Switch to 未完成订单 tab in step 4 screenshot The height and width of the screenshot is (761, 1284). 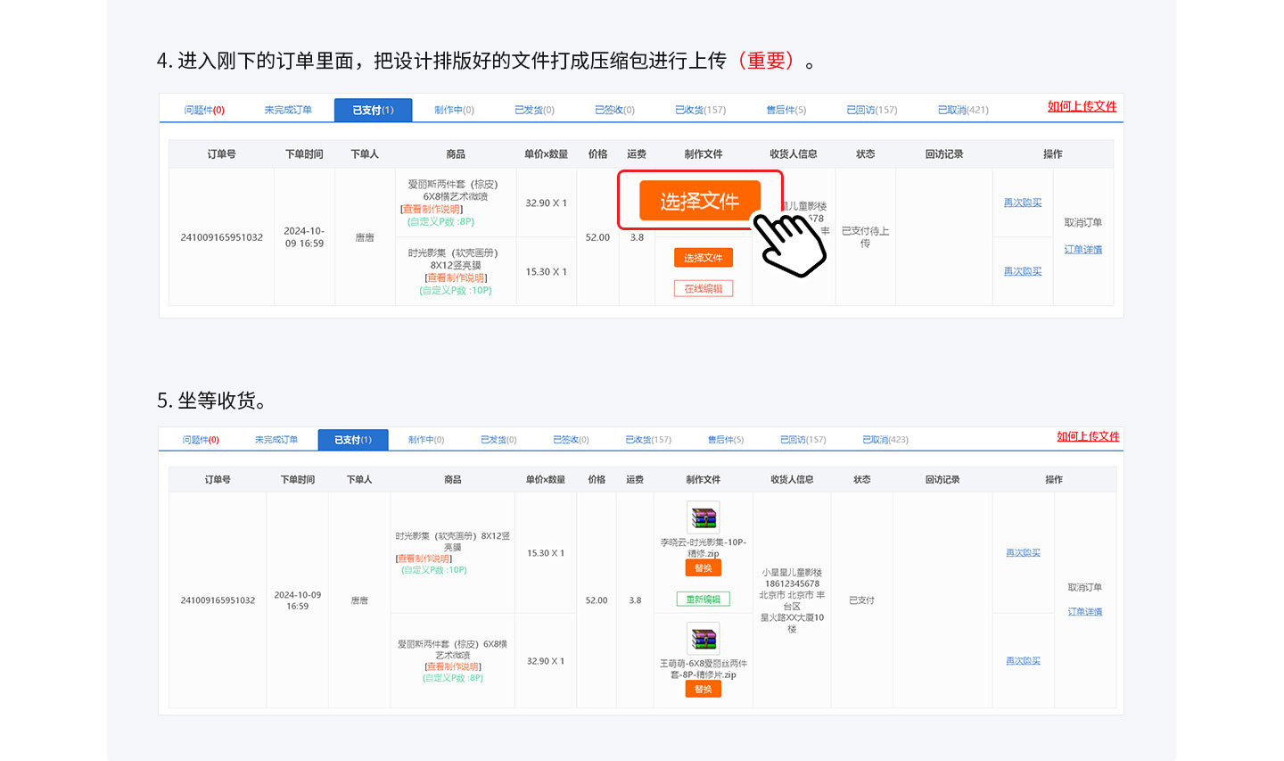coord(288,110)
